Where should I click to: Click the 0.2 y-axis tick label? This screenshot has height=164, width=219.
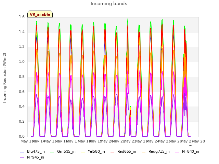click(22, 122)
